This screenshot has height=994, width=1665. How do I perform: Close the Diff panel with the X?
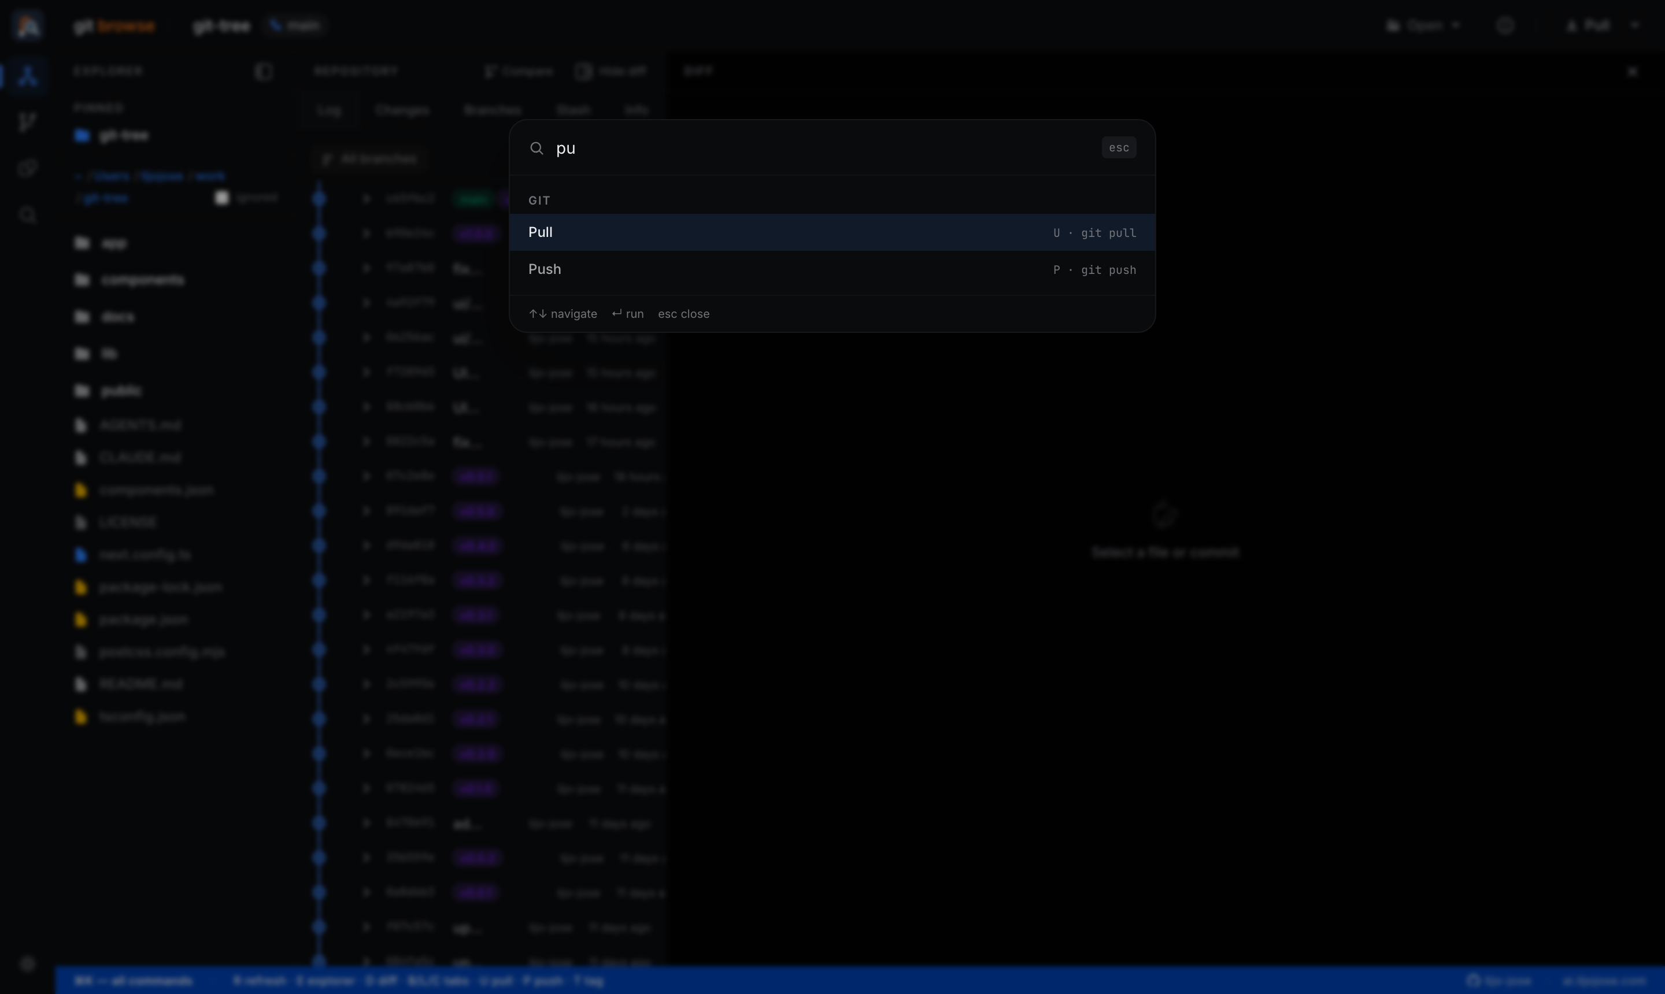point(1633,72)
